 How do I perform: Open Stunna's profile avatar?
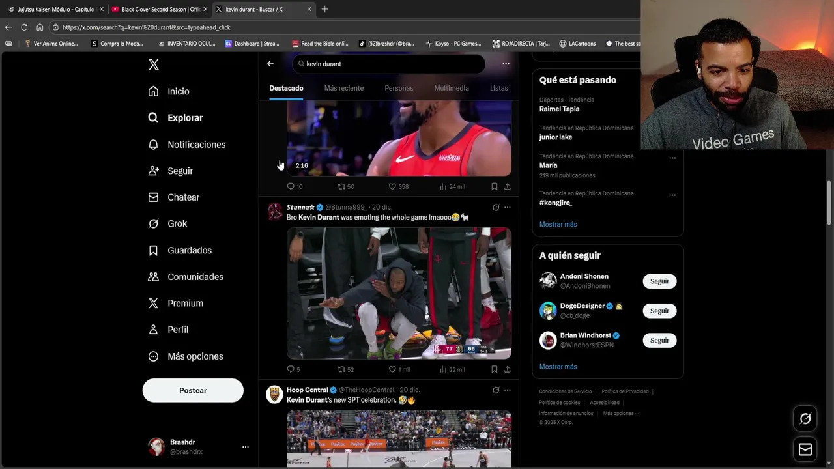(275, 212)
